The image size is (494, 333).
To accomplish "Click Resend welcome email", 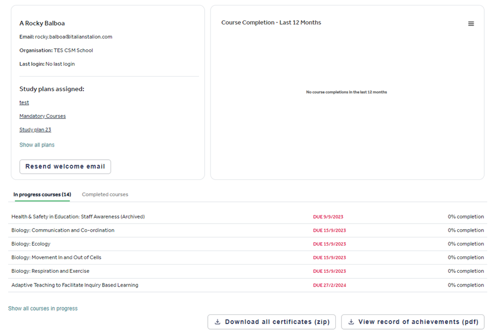I will pyautogui.click(x=65, y=166).
